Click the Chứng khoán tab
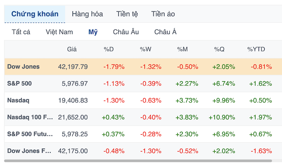Screen dimensions: 282x168 (35, 14)
